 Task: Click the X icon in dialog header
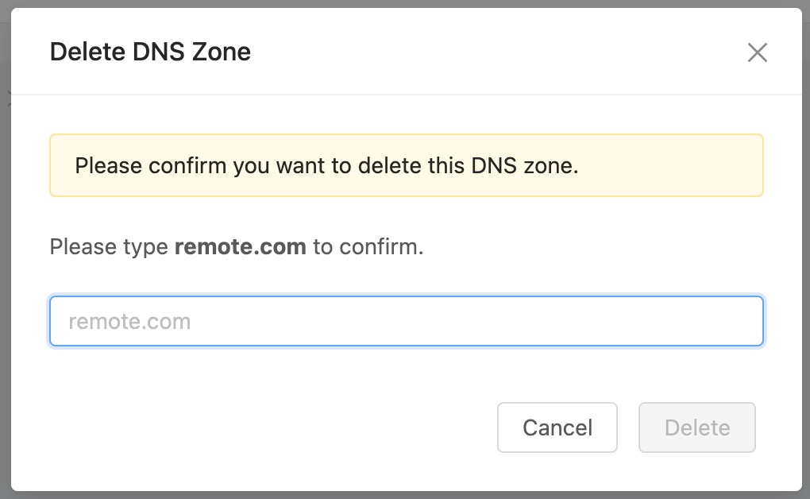click(x=757, y=52)
